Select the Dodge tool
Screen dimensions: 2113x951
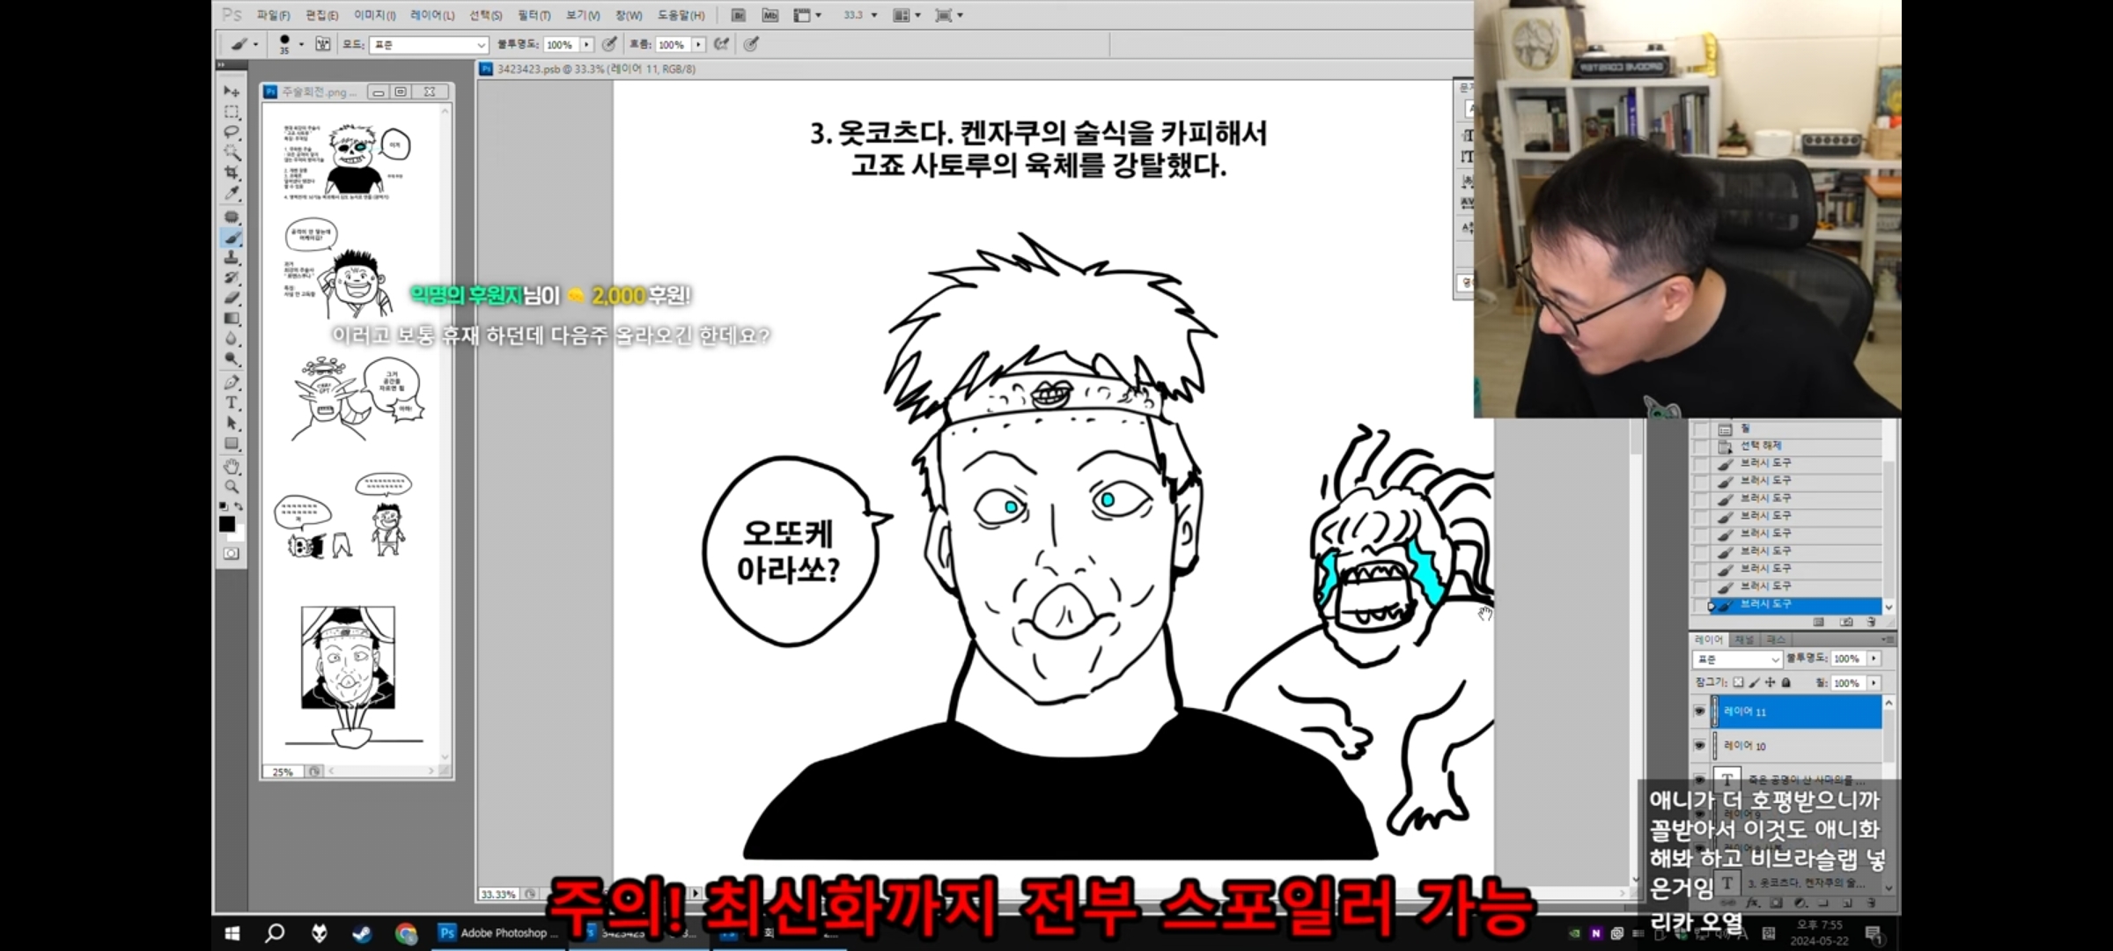(x=232, y=359)
